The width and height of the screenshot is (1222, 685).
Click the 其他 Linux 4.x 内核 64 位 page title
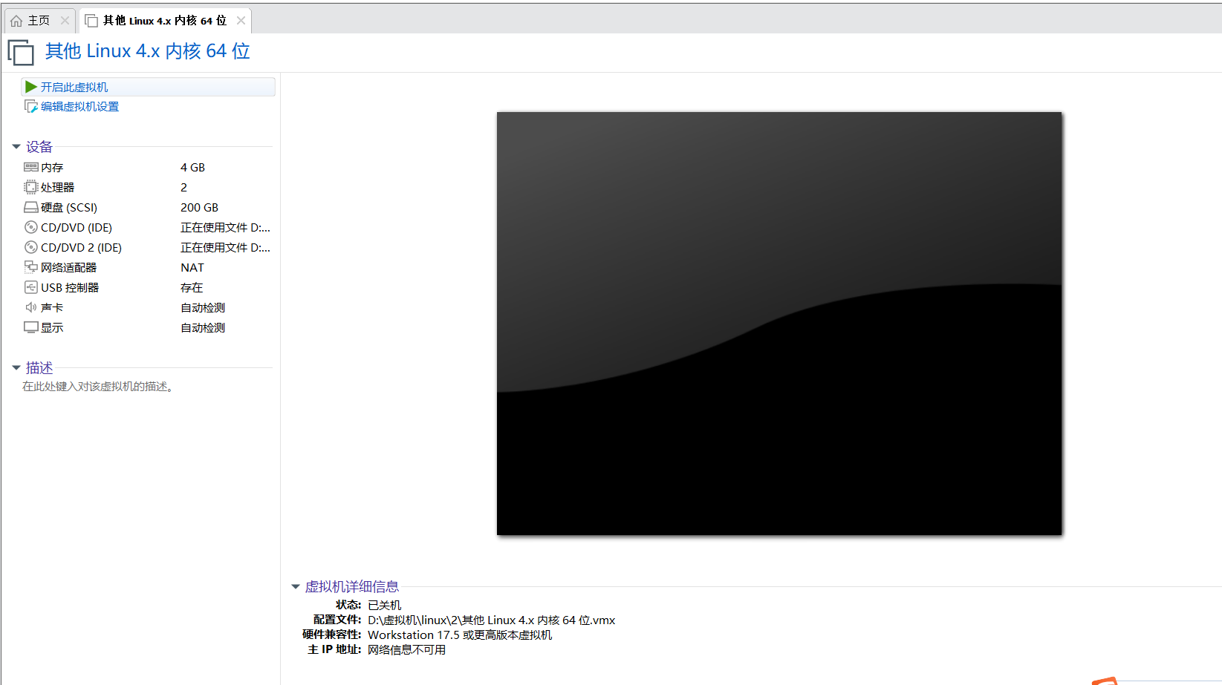pyautogui.click(x=147, y=51)
